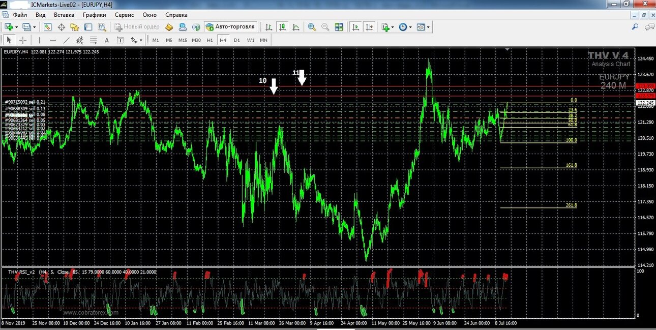Switch to M30 timeframe
Viewport: 656px width, 330px height.
[196, 40]
